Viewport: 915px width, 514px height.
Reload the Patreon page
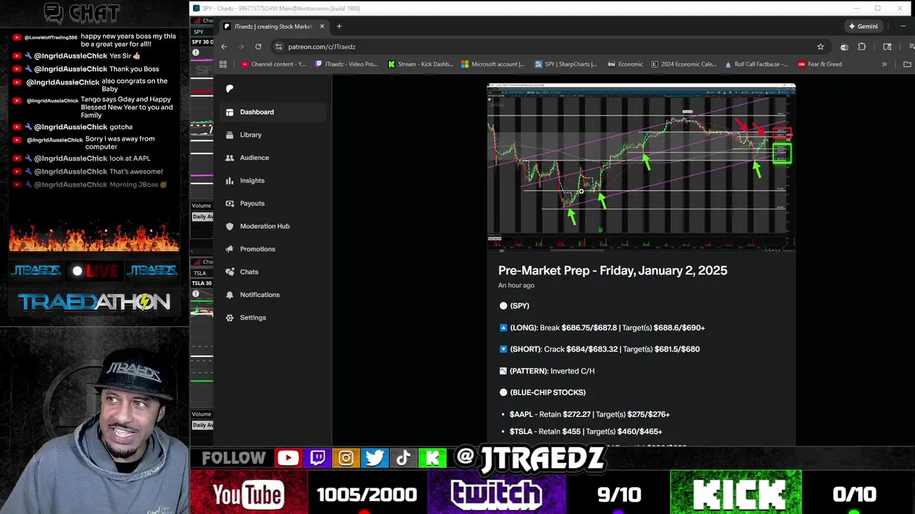pos(258,46)
